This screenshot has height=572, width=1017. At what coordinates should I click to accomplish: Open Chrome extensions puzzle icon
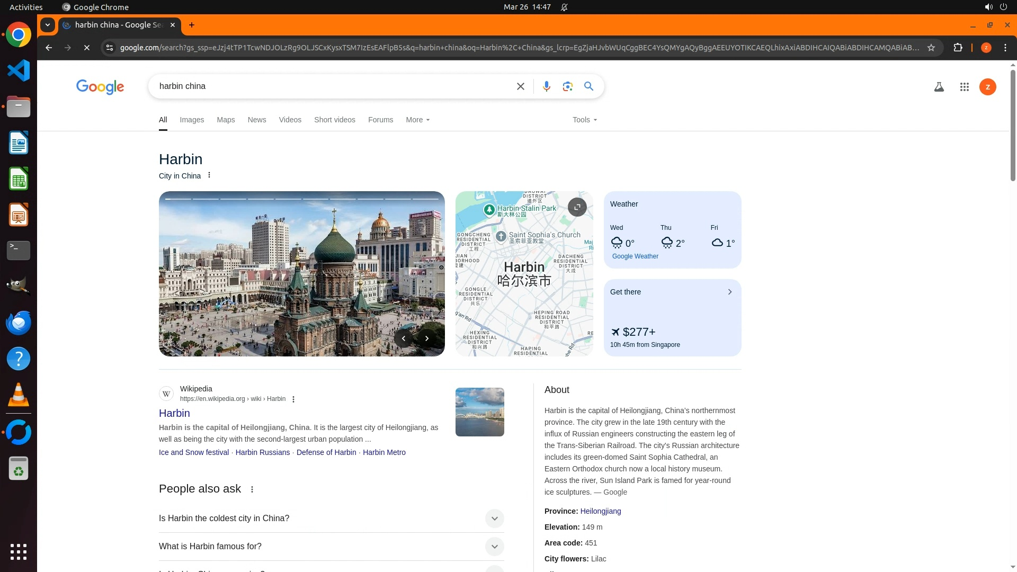pyautogui.click(x=958, y=48)
